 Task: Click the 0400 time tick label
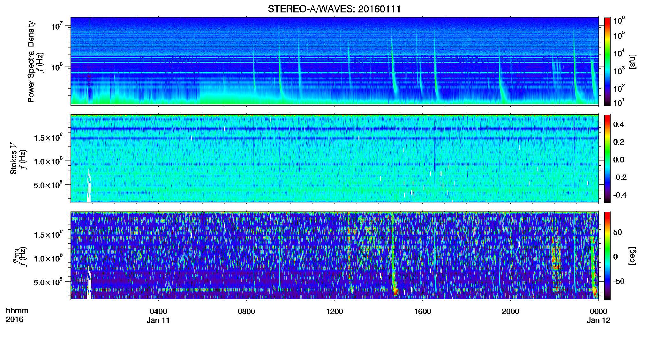158,311
